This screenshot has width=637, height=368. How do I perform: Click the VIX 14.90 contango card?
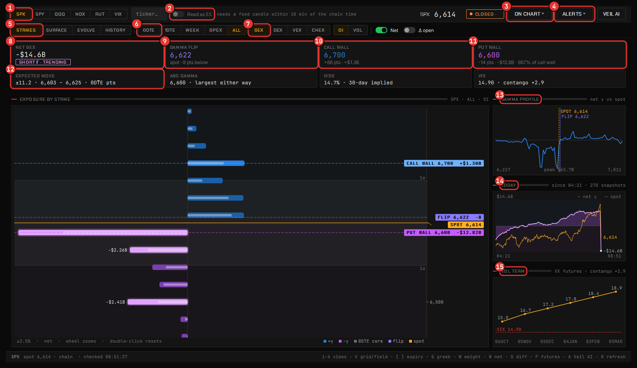point(550,79)
